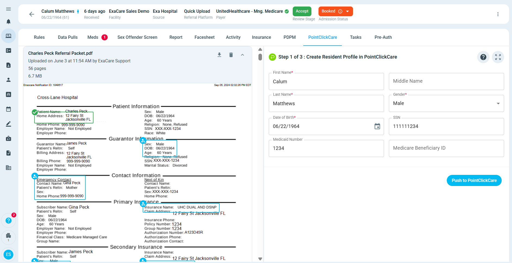The height and width of the screenshot is (263, 512).
Task: Open the facility building sidebar icon
Action: (8, 168)
